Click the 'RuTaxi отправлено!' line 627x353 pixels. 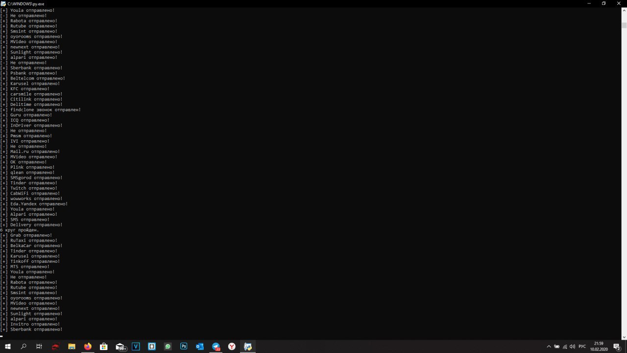[x=29, y=241]
